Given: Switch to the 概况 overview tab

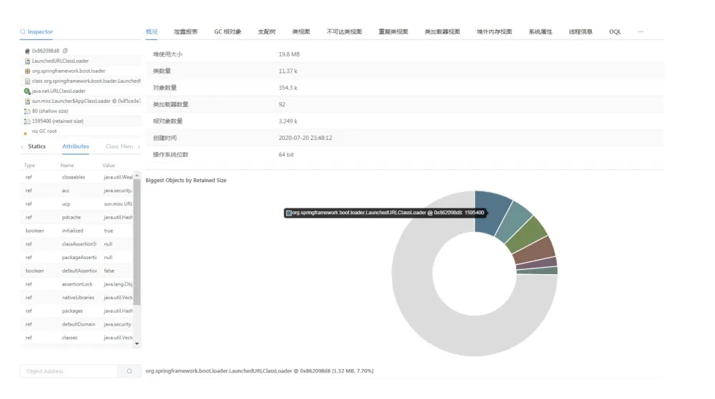Looking at the screenshot, I should pyautogui.click(x=152, y=32).
